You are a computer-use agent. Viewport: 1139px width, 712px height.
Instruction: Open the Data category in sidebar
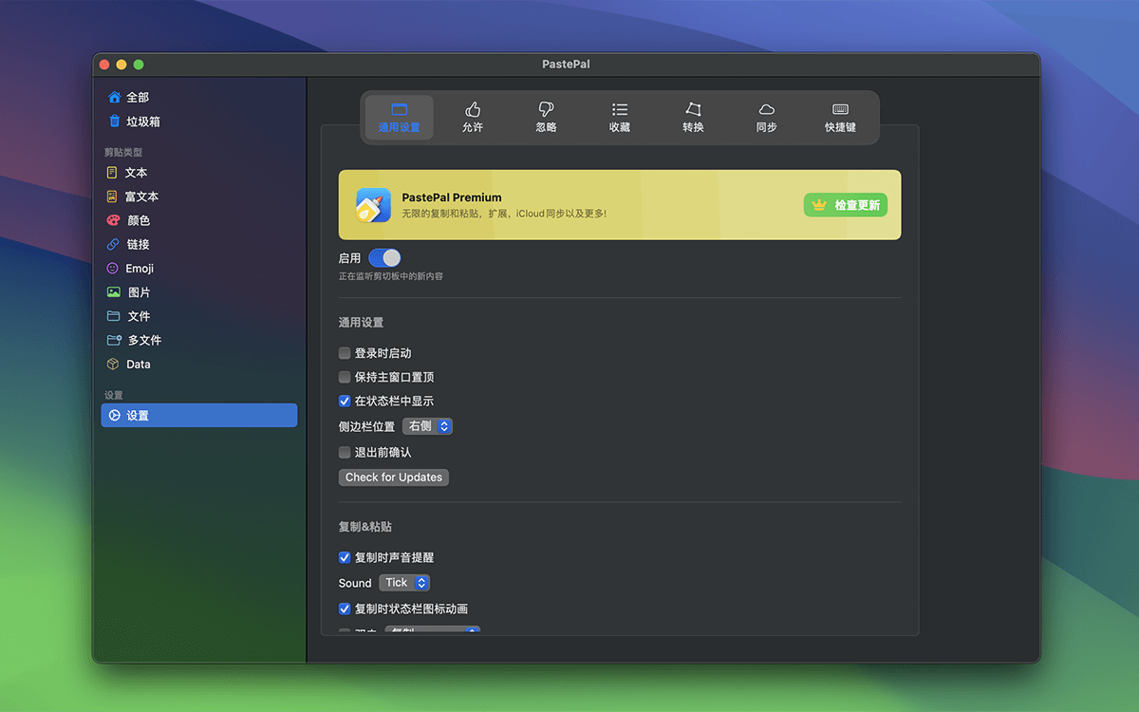(x=198, y=365)
